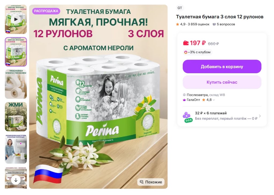Click the questions speech bubble icon
The image size is (274, 195).
[214, 24]
